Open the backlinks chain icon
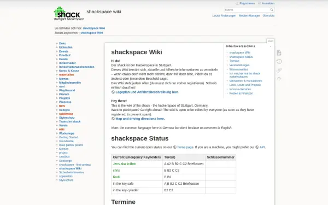This screenshot has width=328, height=205. [279, 70]
